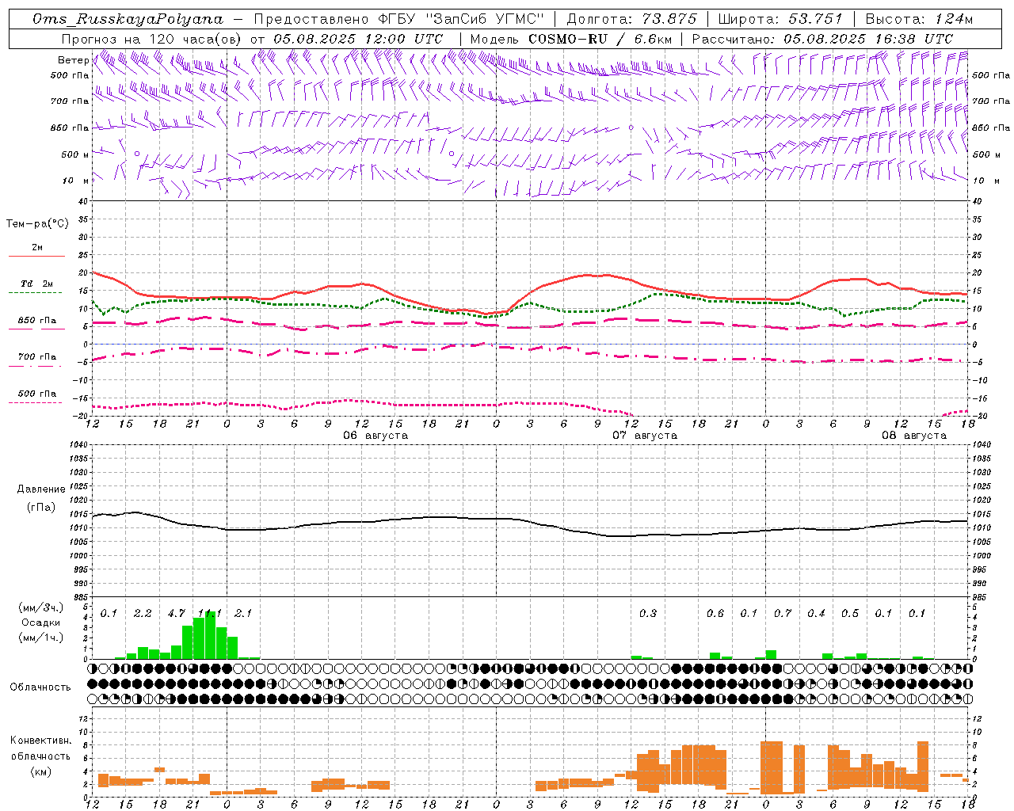The width and height of the screenshot is (1014, 811).
Task: Click the Облачность panel label
Action: tap(40, 687)
